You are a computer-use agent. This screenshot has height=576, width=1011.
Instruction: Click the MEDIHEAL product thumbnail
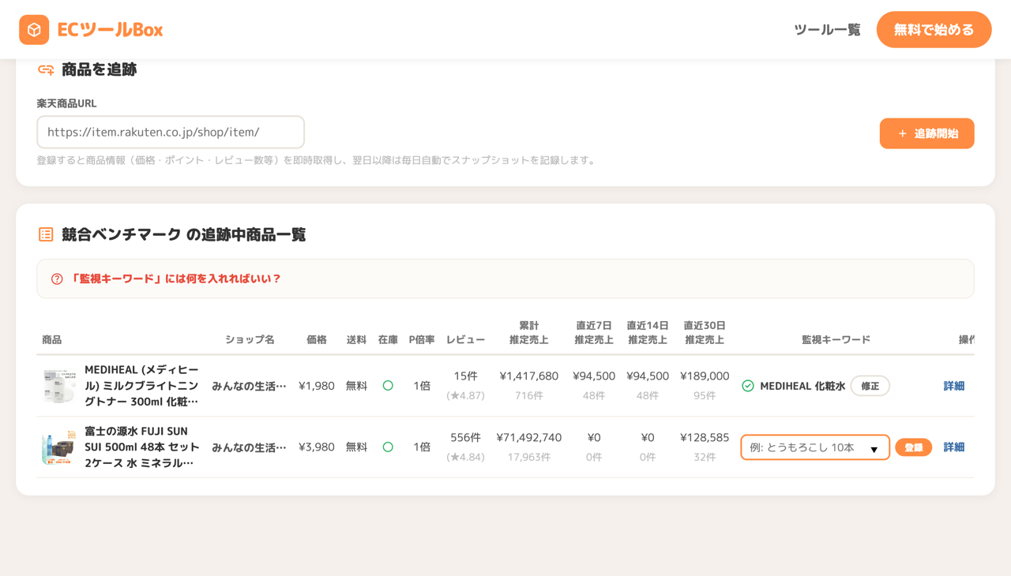click(58, 386)
